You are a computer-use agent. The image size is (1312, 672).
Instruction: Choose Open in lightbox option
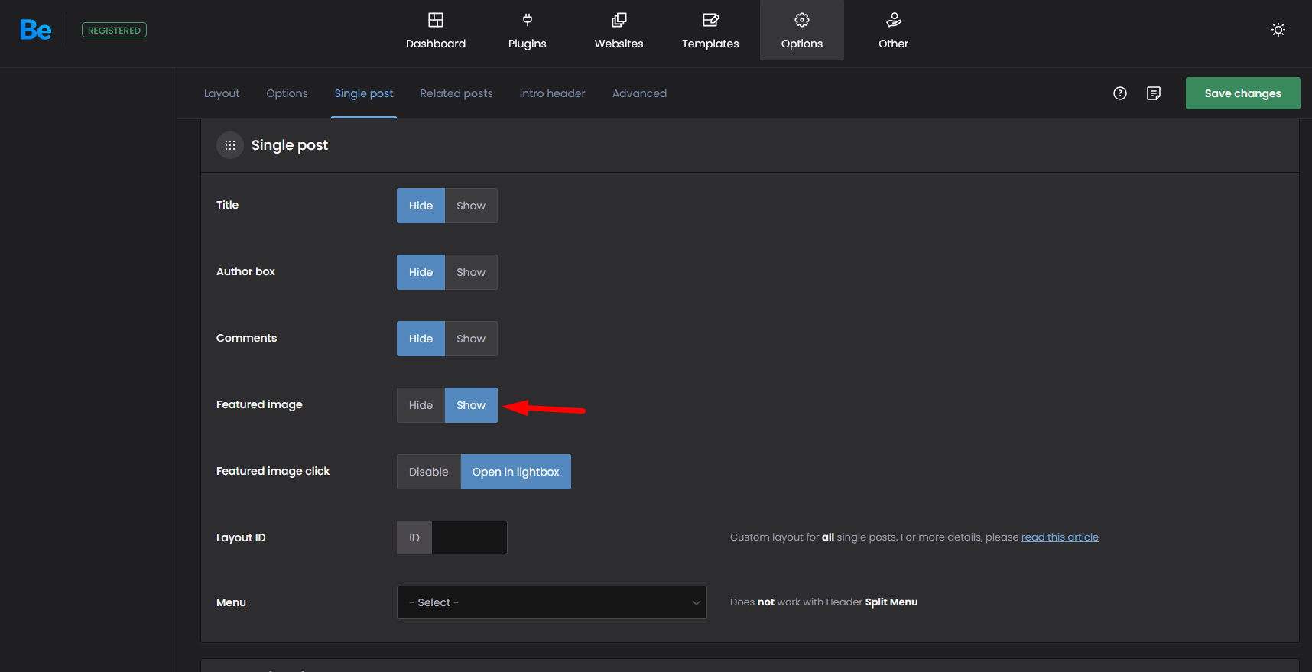point(516,472)
